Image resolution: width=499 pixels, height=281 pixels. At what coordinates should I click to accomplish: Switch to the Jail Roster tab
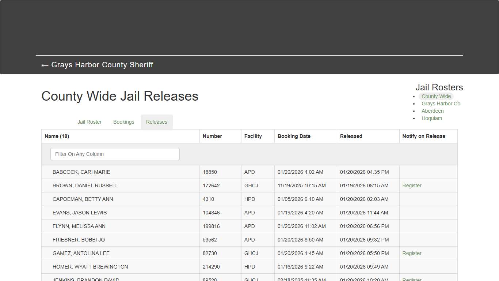[x=89, y=122]
